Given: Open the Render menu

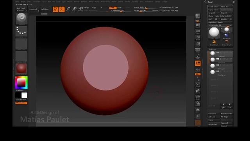Looking at the screenshot, I should (114, 2).
